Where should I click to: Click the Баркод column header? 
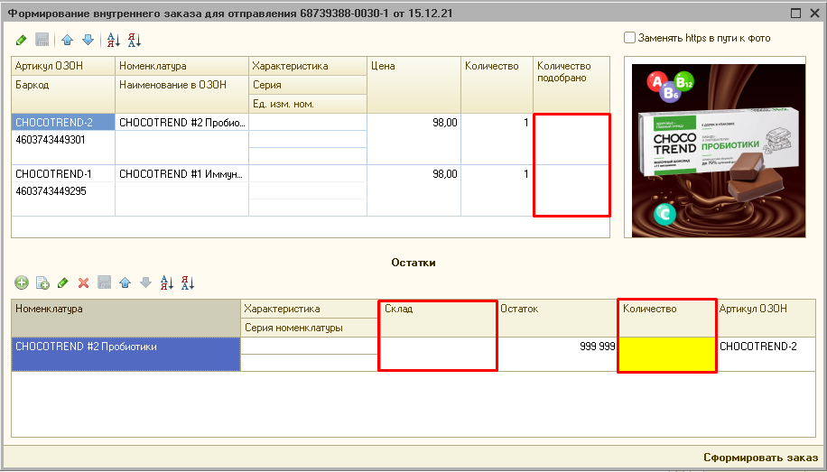click(63, 94)
